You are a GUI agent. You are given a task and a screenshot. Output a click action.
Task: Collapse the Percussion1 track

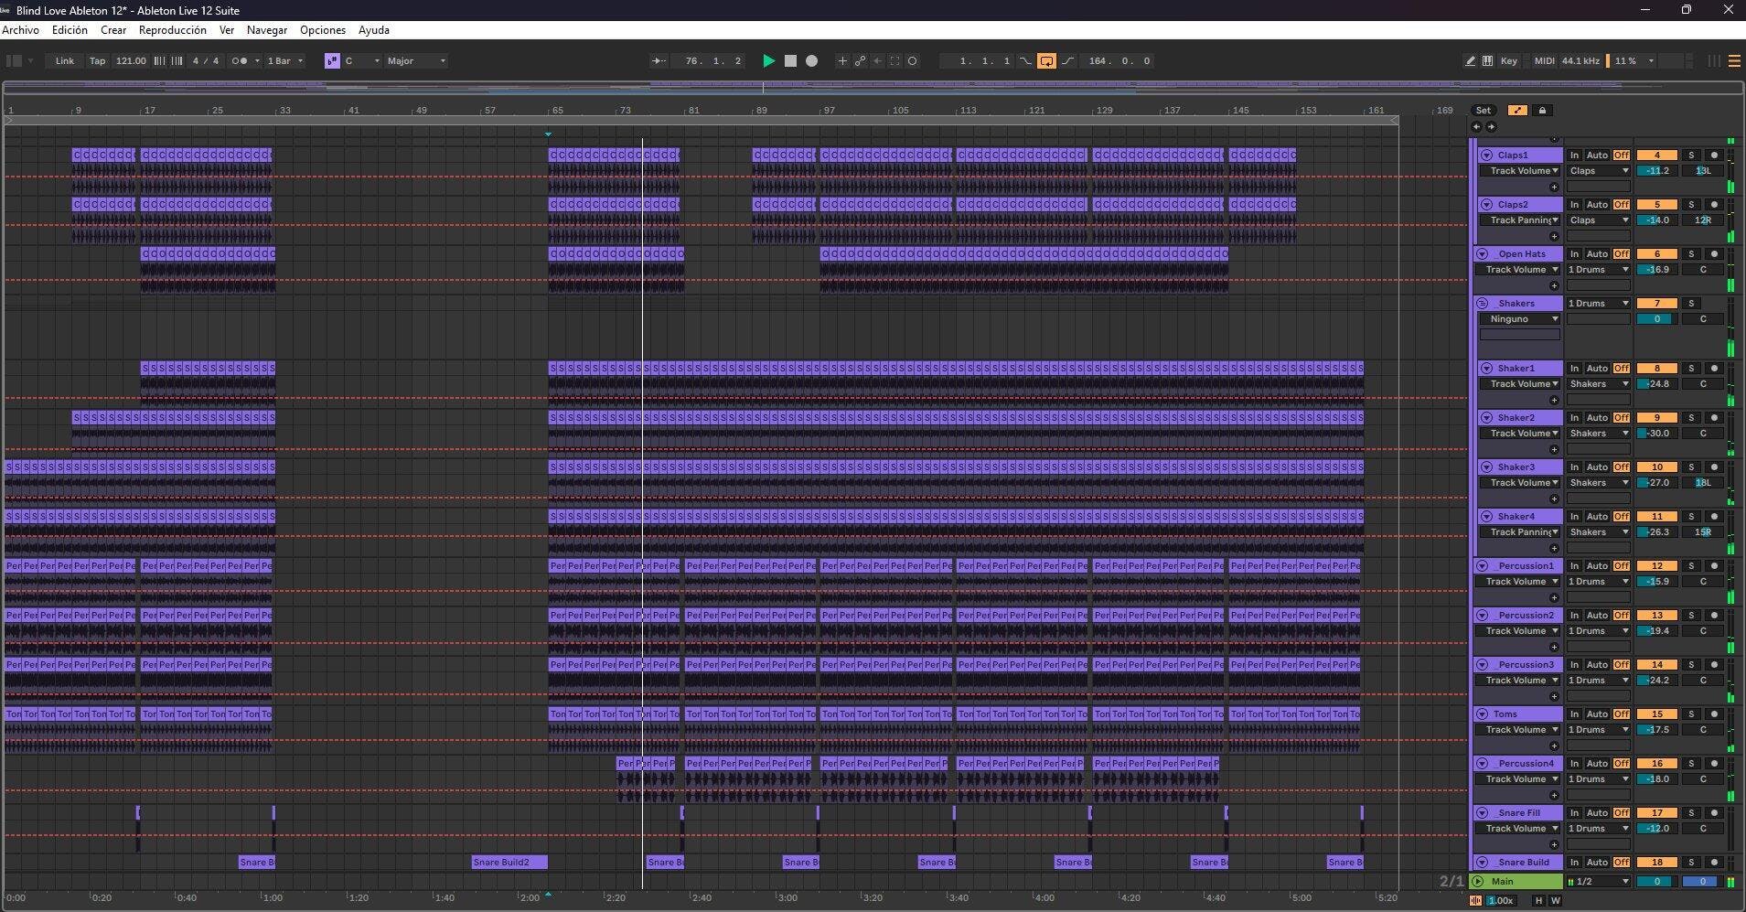[x=1482, y=566]
